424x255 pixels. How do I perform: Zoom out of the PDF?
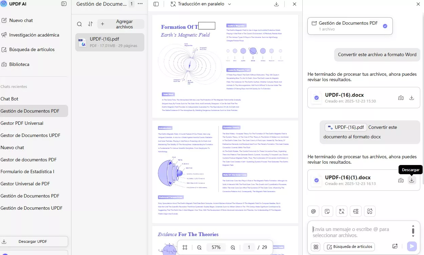point(199,247)
